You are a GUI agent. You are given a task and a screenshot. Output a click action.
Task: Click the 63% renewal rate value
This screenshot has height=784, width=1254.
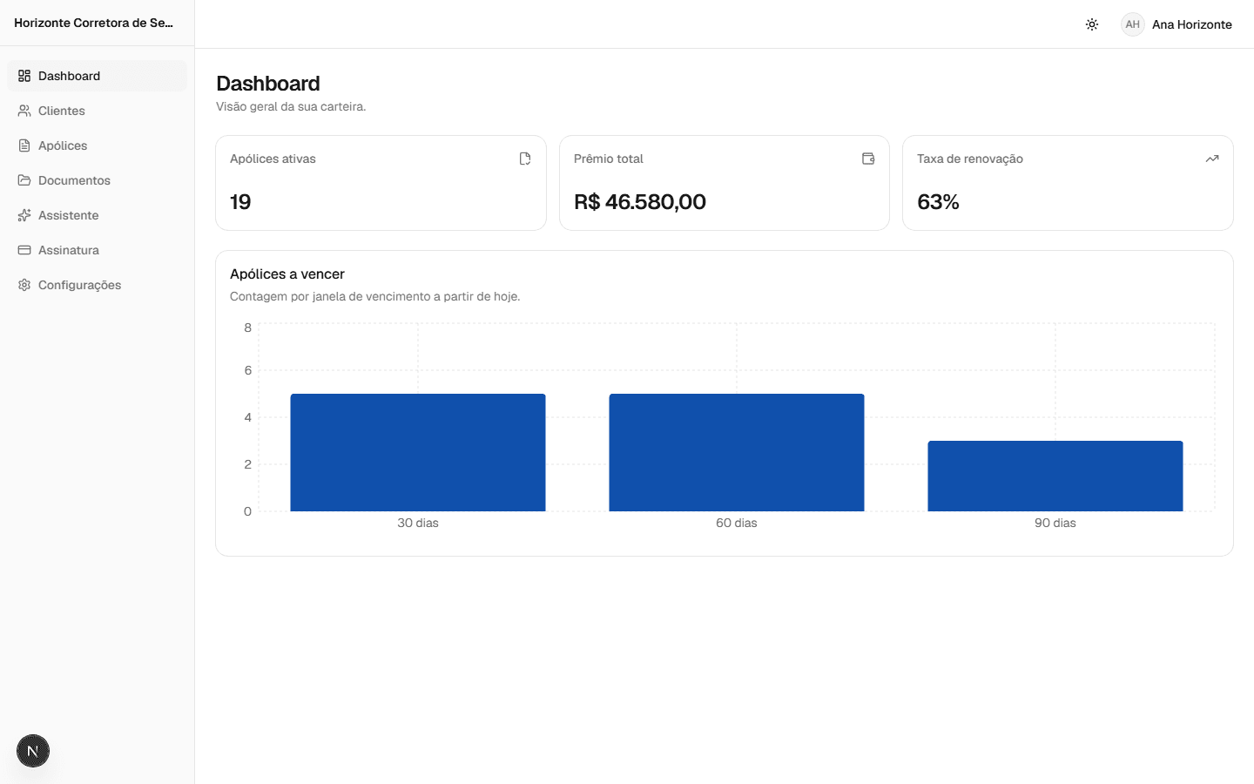pos(938,202)
